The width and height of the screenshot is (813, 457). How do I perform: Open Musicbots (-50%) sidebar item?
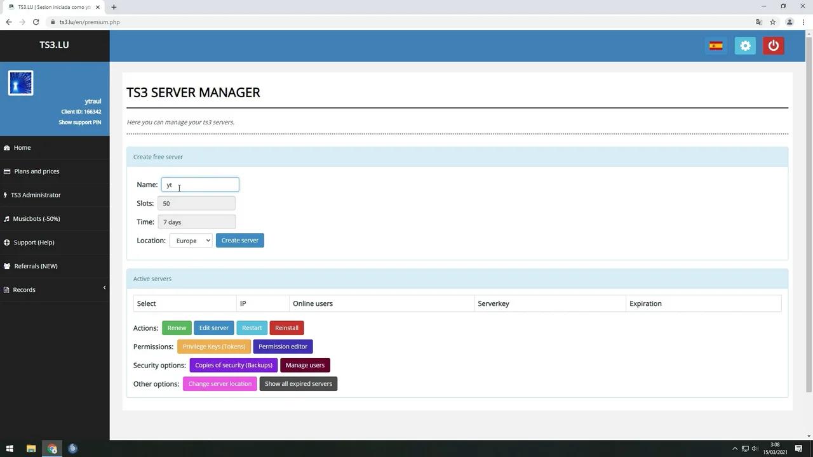click(x=36, y=219)
